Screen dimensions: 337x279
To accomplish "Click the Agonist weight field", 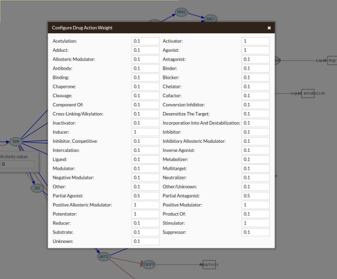I will click(x=256, y=50).
